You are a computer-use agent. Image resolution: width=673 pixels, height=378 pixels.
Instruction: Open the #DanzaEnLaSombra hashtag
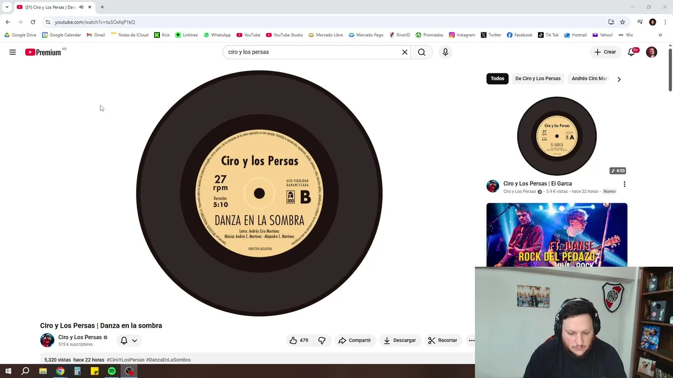(x=168, y=360)
